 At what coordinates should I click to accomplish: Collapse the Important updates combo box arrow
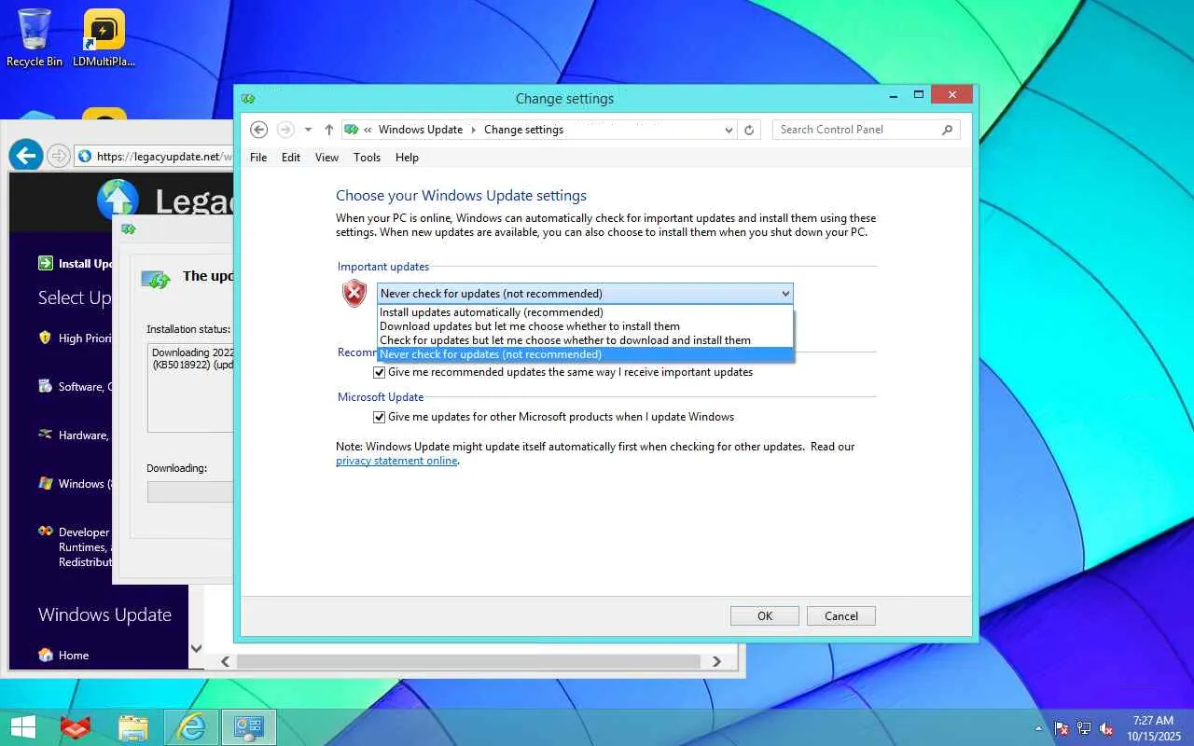(x=785, y=294)
